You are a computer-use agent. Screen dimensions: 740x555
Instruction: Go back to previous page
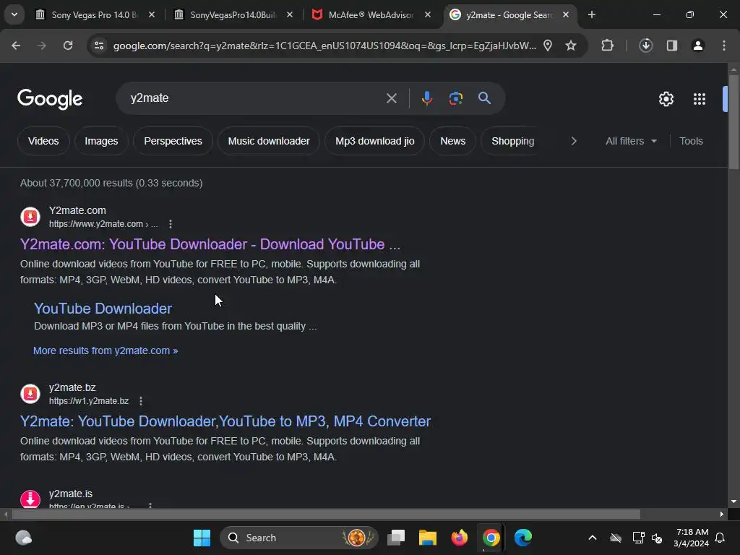16,46
